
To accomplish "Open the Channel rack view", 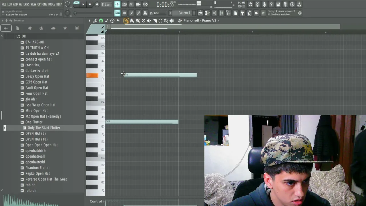I will 214,13.
